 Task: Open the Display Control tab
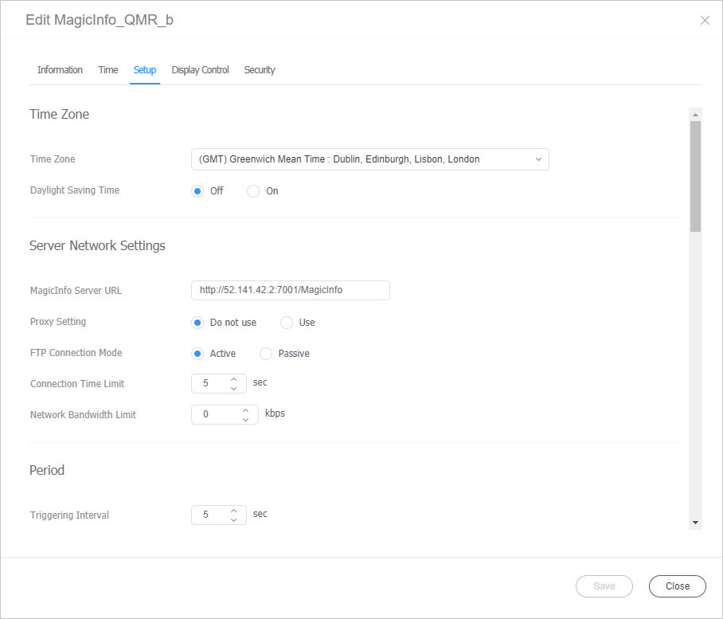tap(200, 70)
